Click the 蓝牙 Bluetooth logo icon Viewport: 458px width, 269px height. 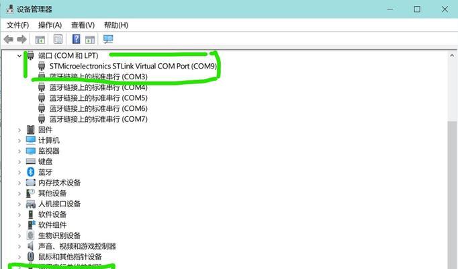tap(31, 172)
